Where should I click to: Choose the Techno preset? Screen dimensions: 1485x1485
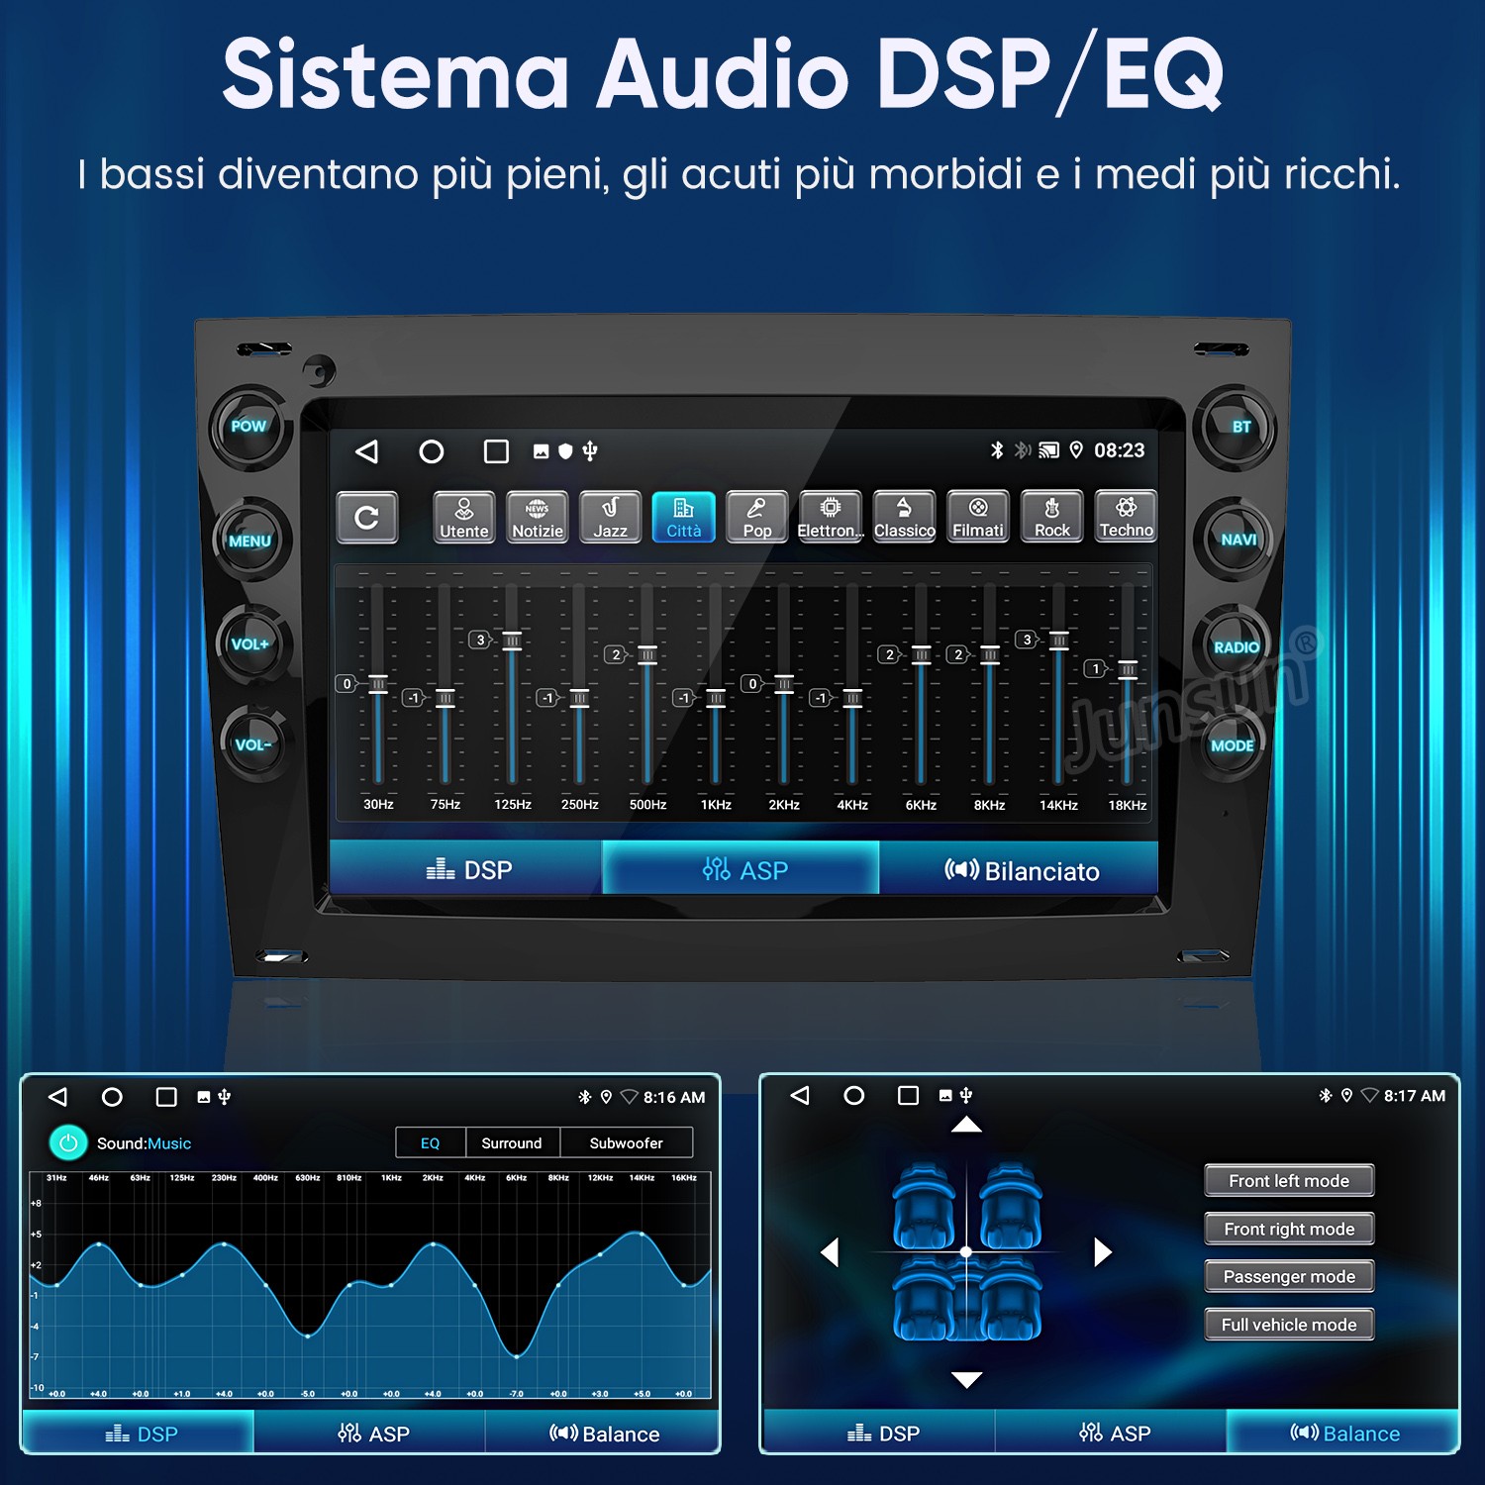coord(1127,517)
